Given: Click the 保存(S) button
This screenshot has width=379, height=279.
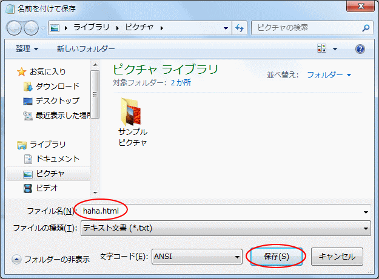Looking at the screenshot, I should (277, 257).
